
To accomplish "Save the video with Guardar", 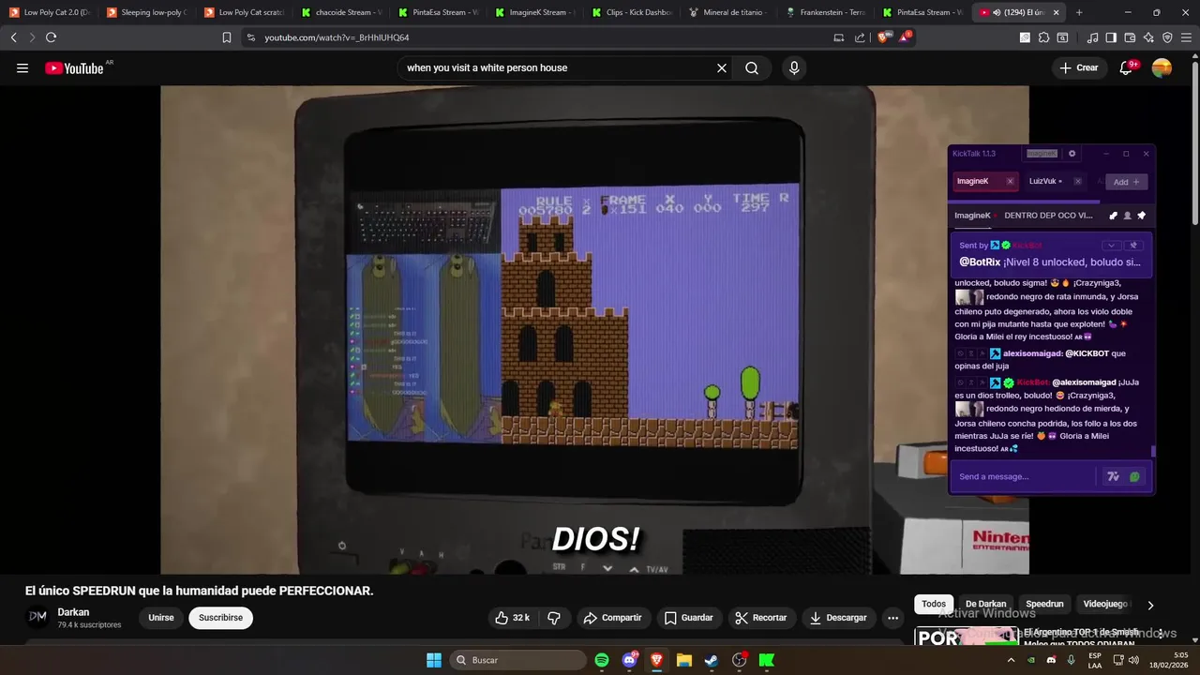I will [x=689, y=618].
